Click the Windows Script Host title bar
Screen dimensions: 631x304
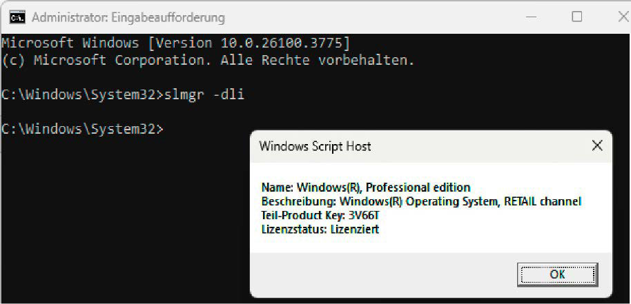click(414, 146)
